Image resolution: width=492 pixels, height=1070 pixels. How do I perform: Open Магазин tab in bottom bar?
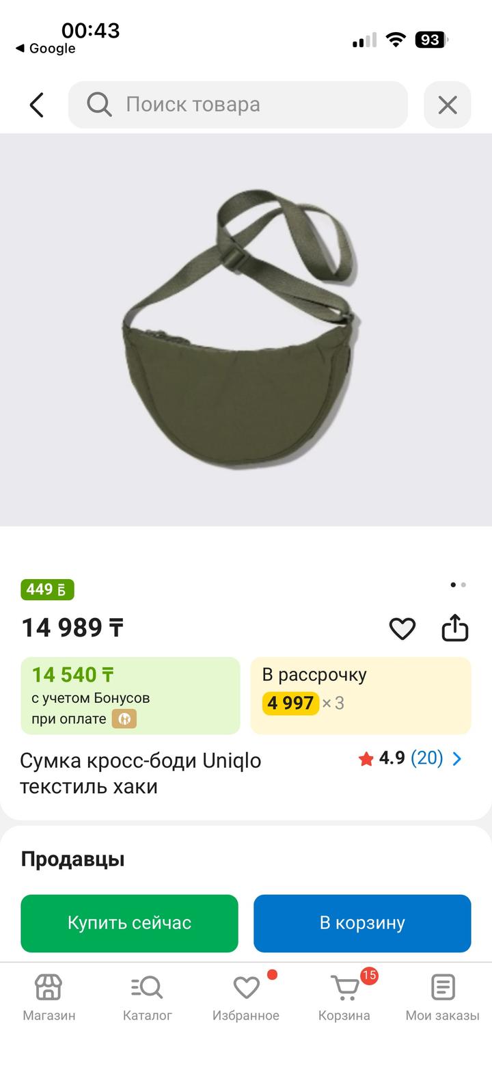pos(49,998)
